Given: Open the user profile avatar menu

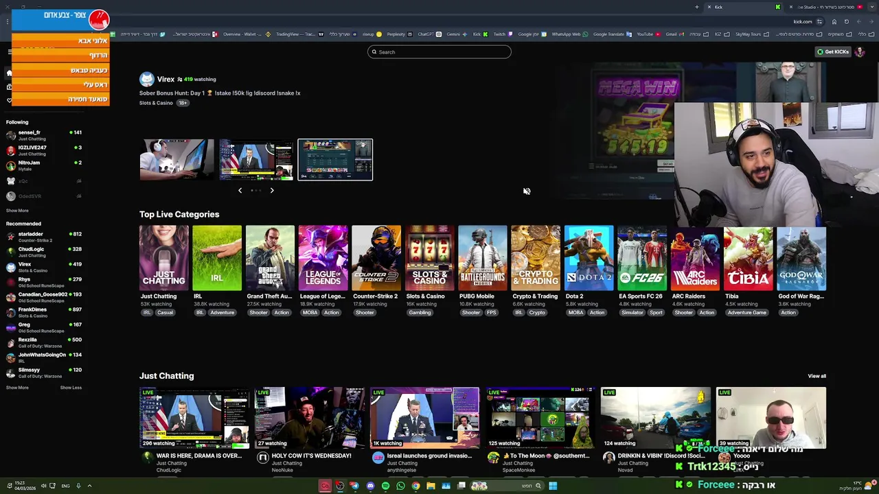Looking at the screenshot, I should [x=860, y=52].
